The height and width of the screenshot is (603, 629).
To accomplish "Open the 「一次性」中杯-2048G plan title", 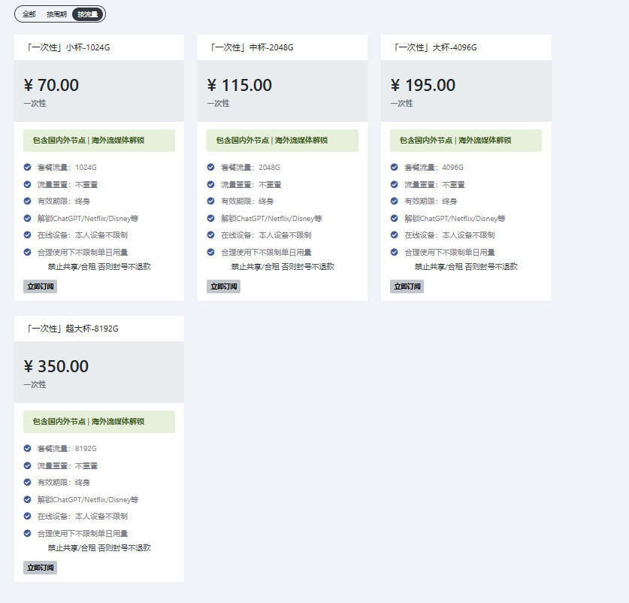I will click(x=251, y=47).
